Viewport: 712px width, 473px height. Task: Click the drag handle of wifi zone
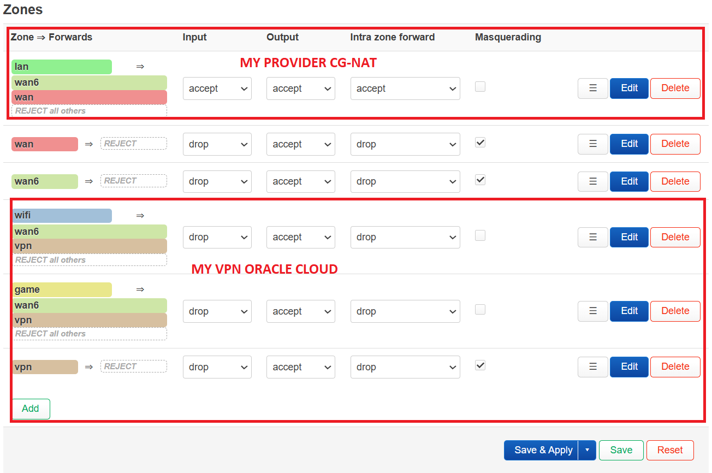coord(593,237)
